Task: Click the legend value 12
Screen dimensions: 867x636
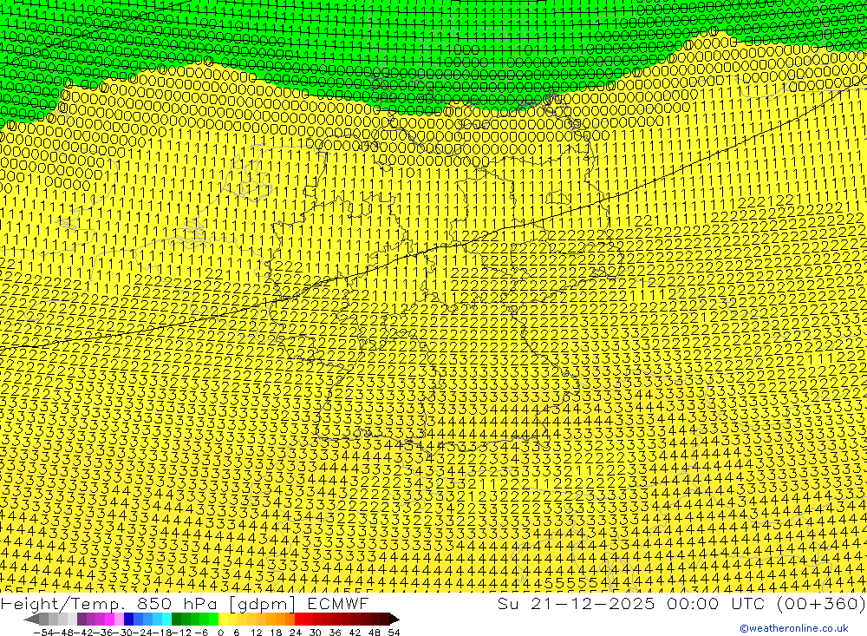Action: [257, 633]
